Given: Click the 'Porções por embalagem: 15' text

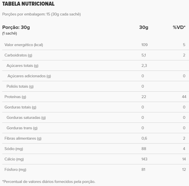Looking at the screenshot, I should pos(41,14).
